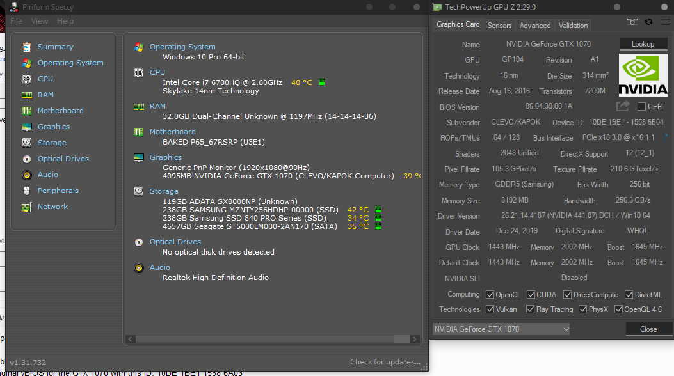The height and width of the screenshot is (376, 674).
Task: Toggle the OpenCL checkbox
Action: (x=490, y=294)
